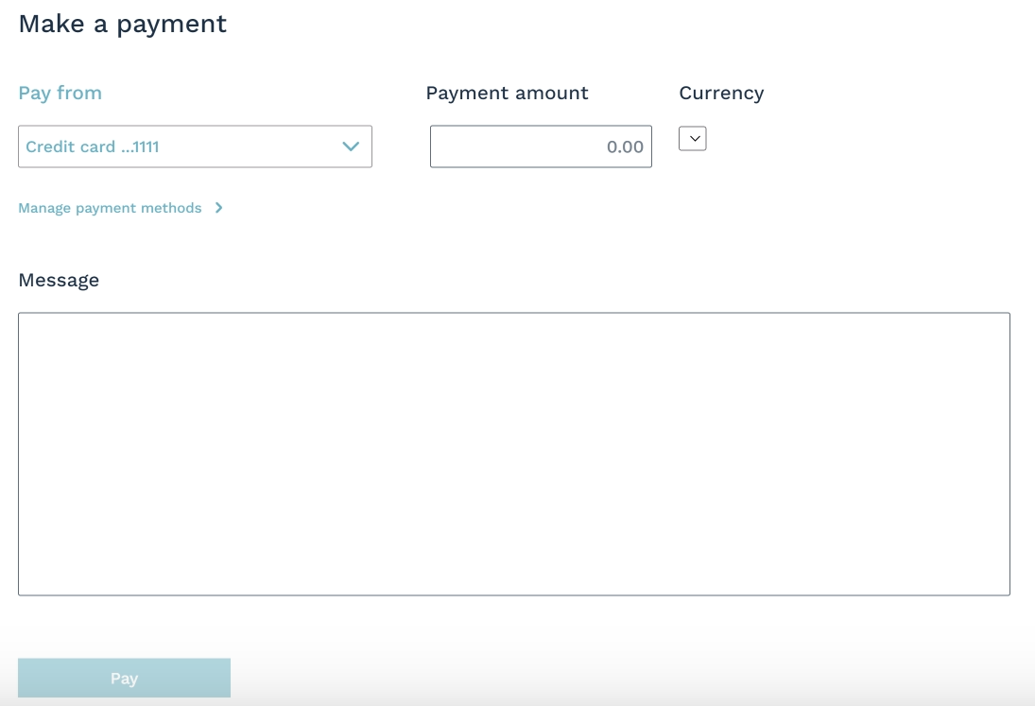Click the Message label
The image size is (1035, 706).
click(x=59, y=280)
